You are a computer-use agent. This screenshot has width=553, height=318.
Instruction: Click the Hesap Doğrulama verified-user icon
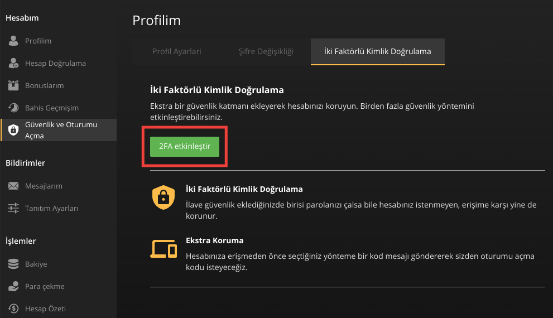[14, 64]
